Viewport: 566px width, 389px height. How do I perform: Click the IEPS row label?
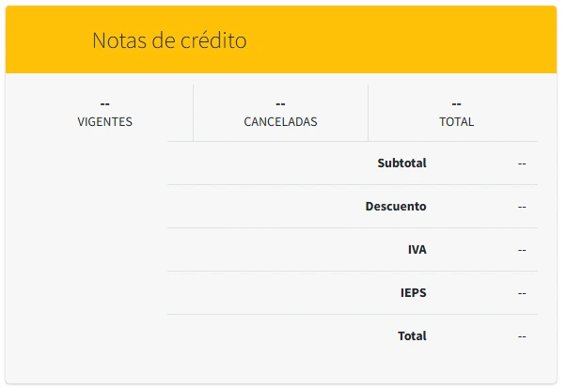point(413,292)
